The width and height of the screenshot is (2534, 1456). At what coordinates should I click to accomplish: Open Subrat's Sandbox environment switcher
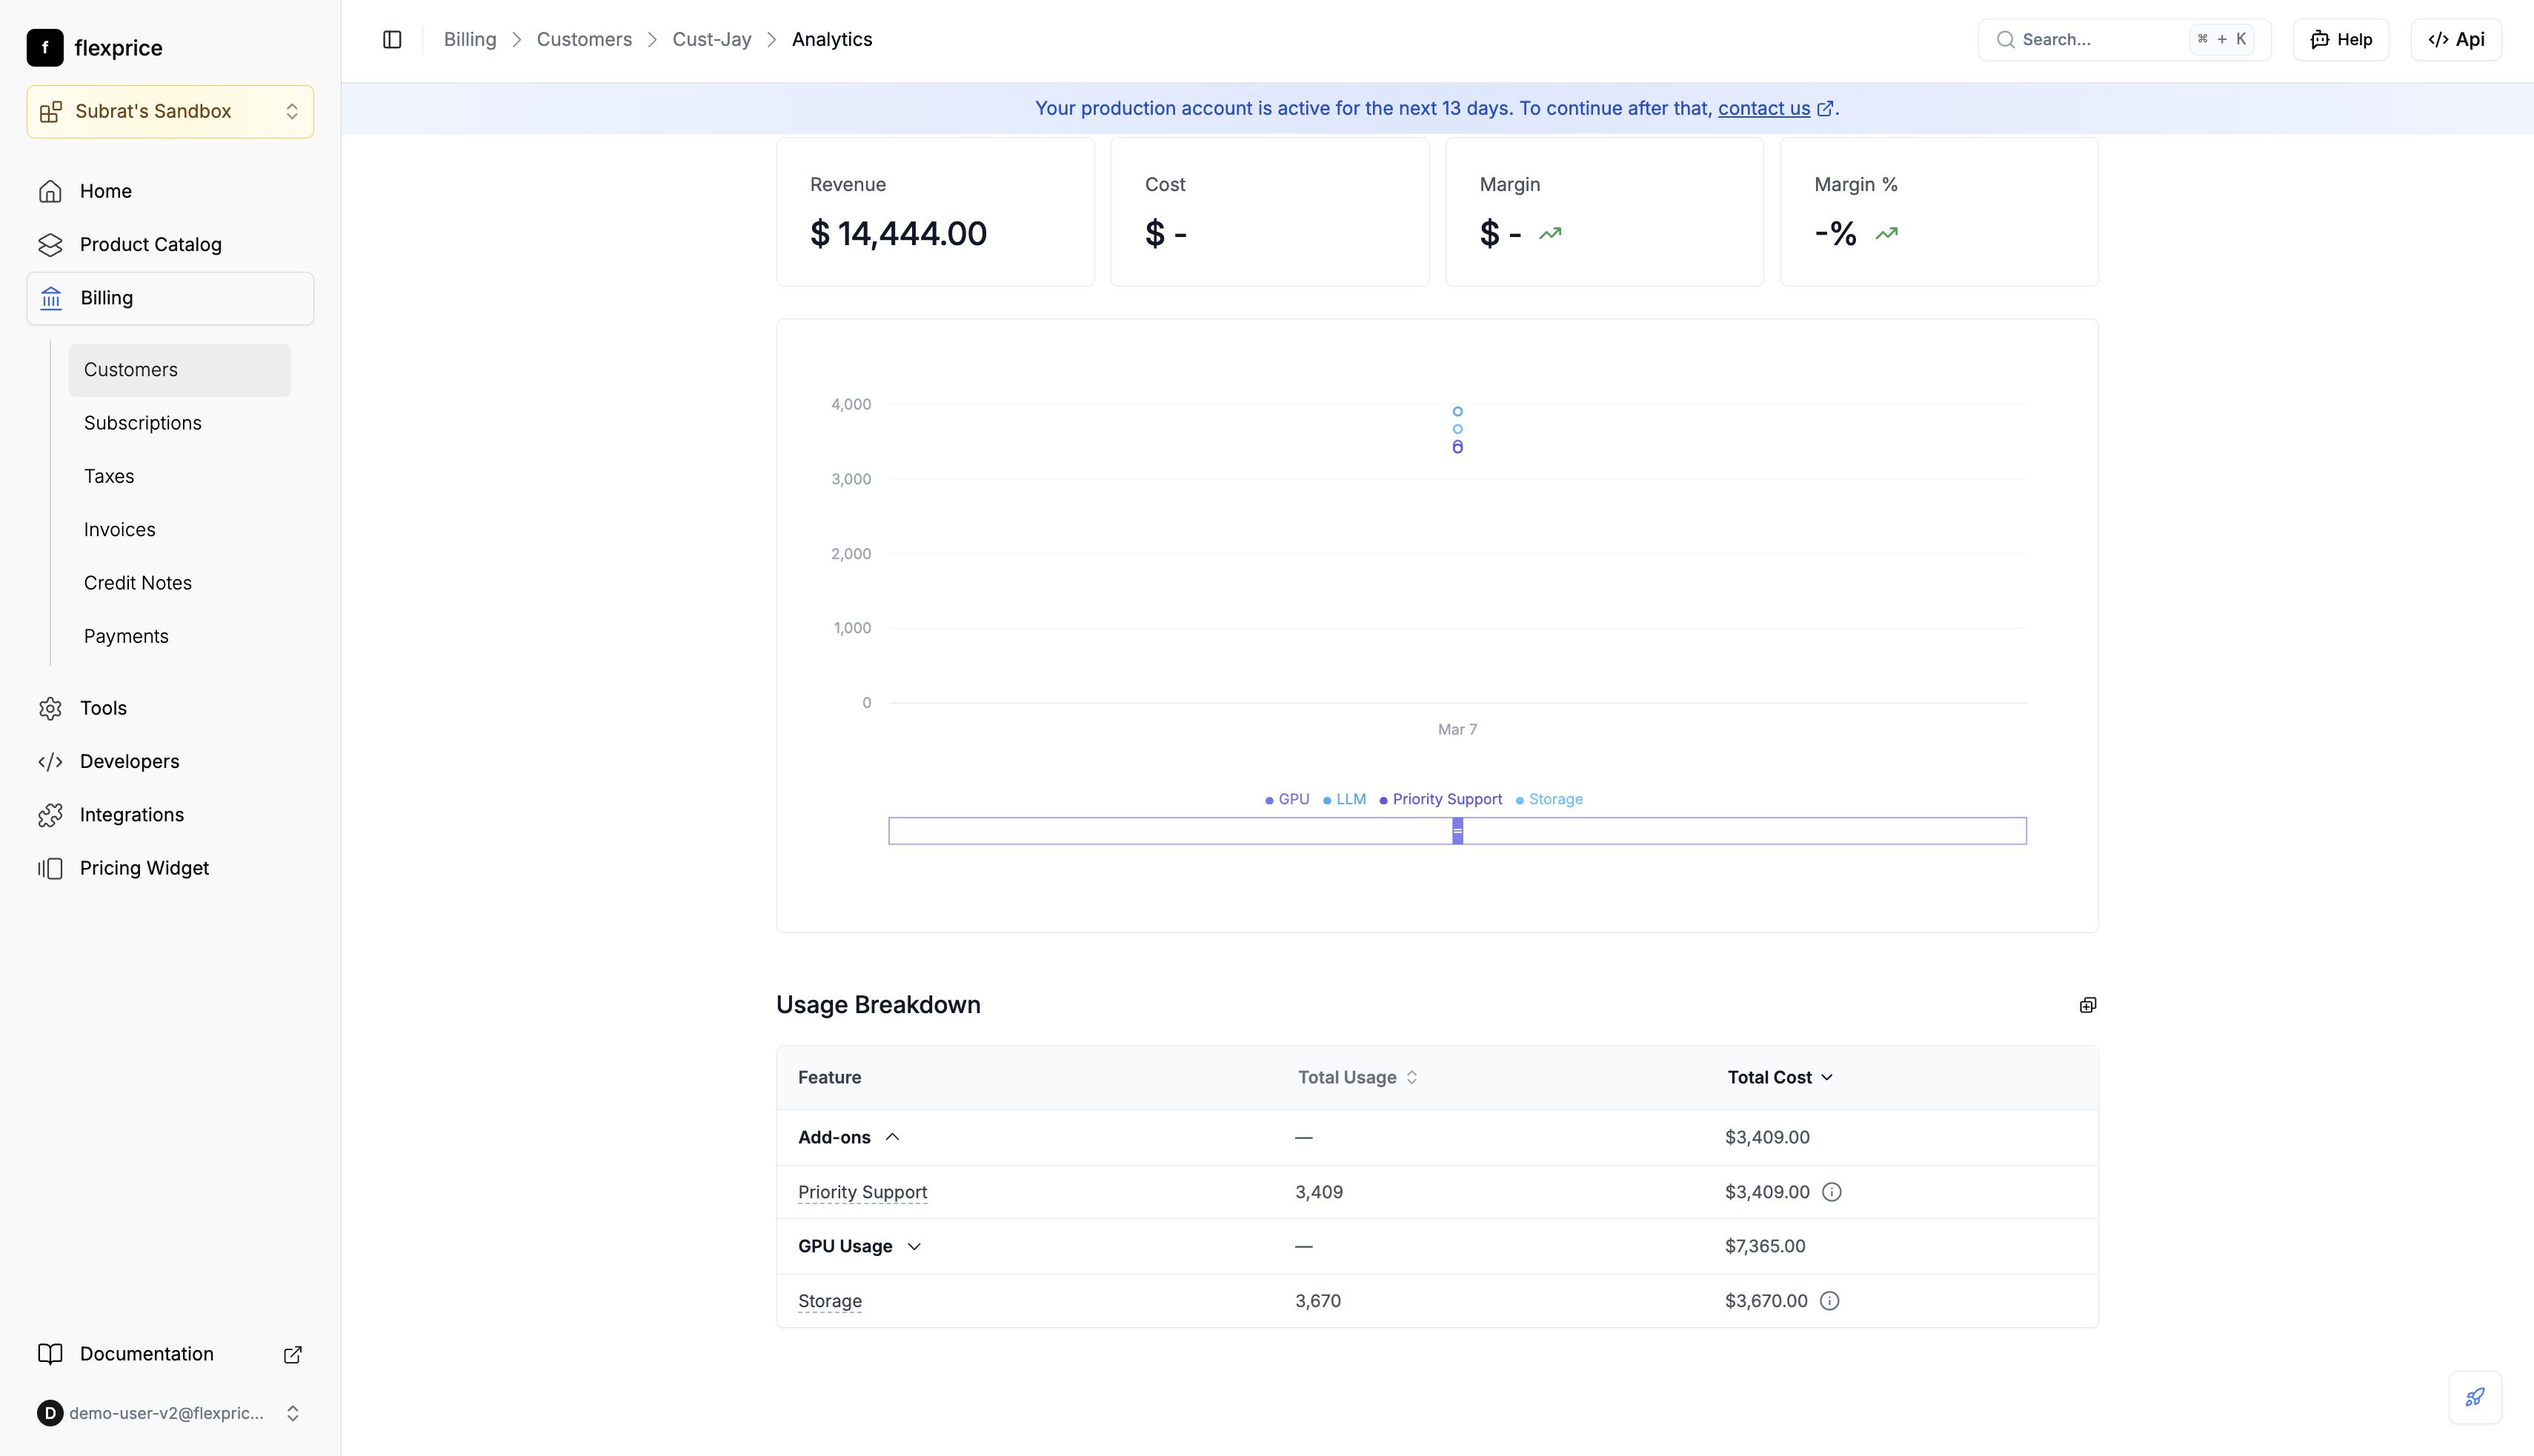tap(170, 111)
